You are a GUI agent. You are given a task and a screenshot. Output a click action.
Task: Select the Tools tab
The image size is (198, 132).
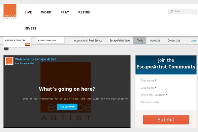pos(140,40)
